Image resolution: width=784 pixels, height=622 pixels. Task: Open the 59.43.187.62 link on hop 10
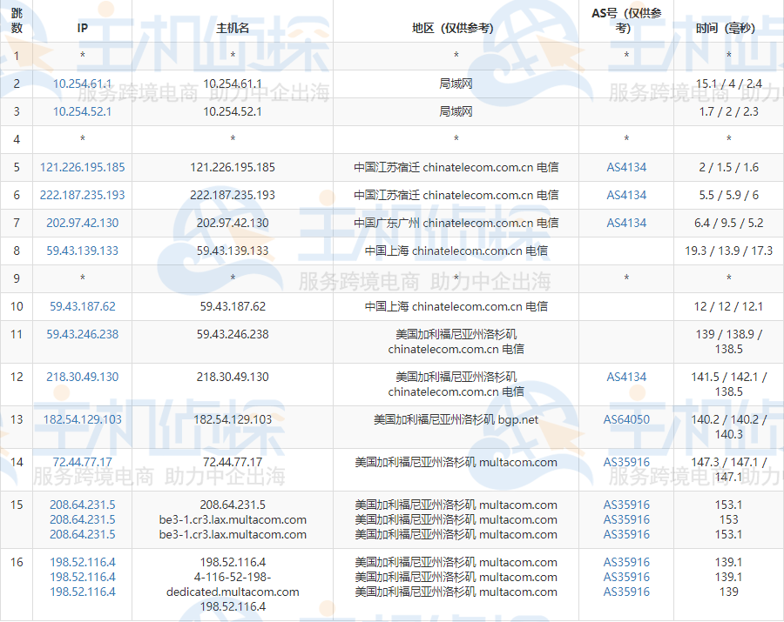point(82,306)
